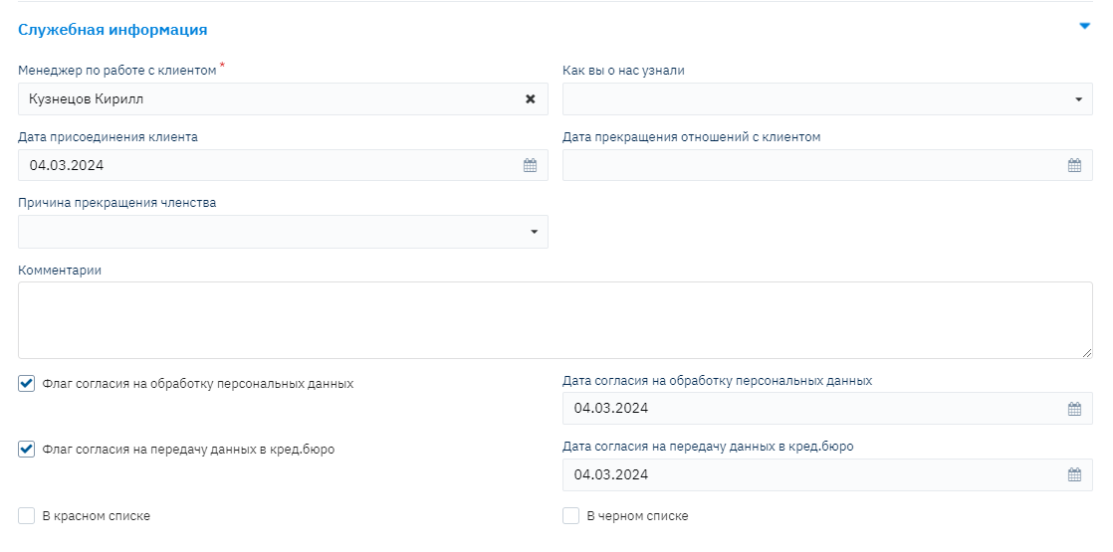The height and width of the screenshot is (552, 1113).
Task: Collapse the Служебная информация section arrow
Action: (1085, 27)
